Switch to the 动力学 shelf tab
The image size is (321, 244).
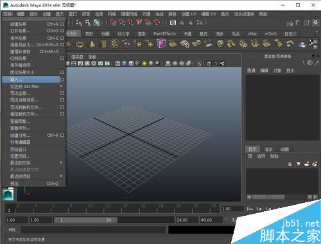[x=123, y=33]
